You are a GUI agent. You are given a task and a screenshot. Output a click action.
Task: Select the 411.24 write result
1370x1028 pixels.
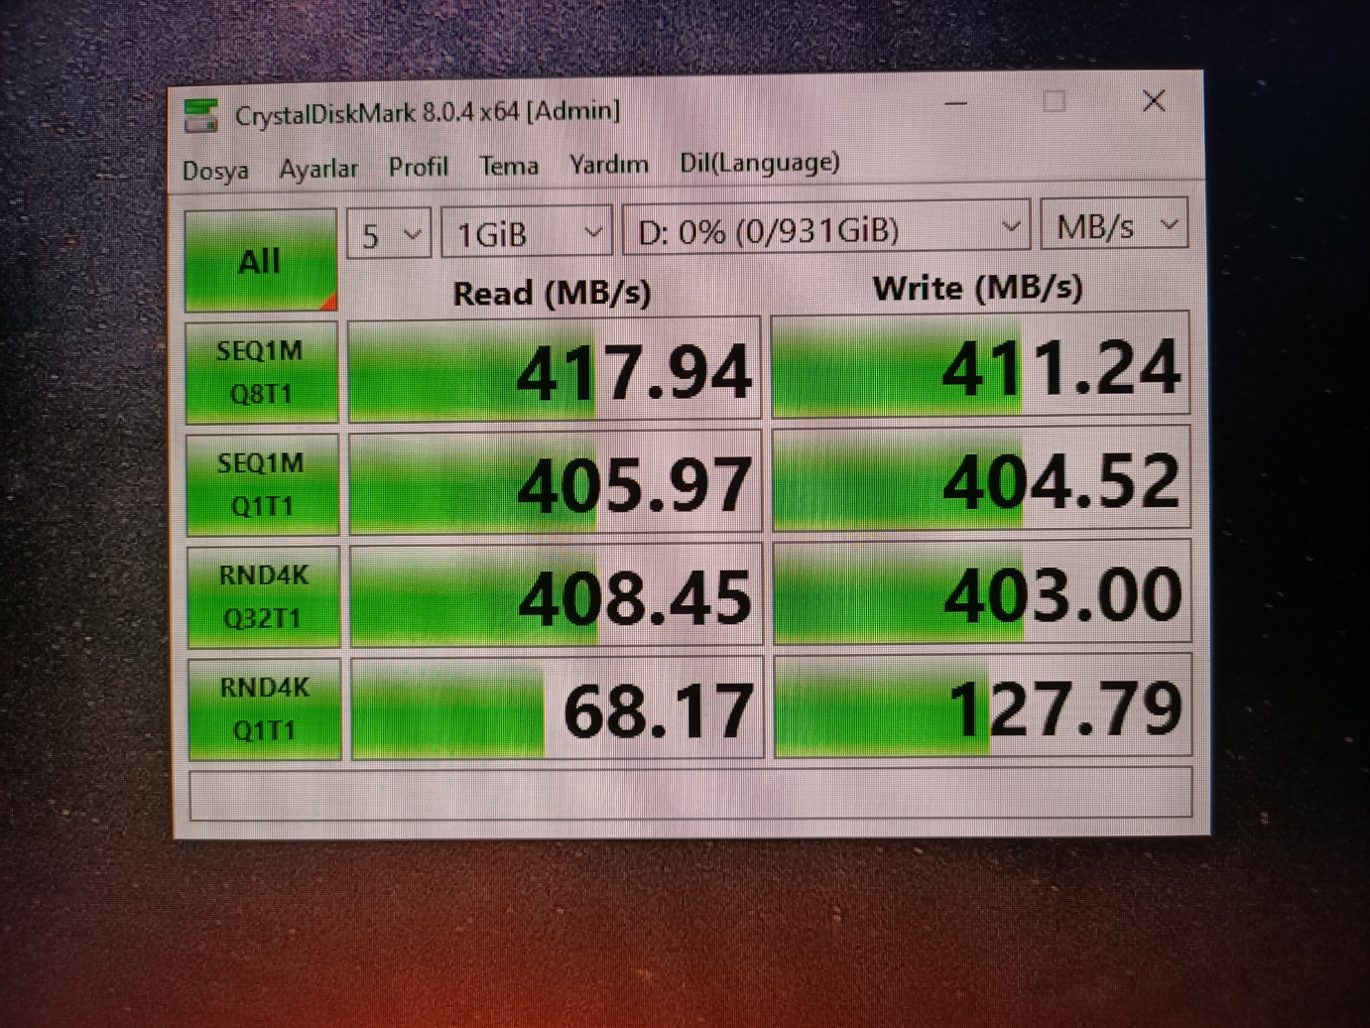980,364
